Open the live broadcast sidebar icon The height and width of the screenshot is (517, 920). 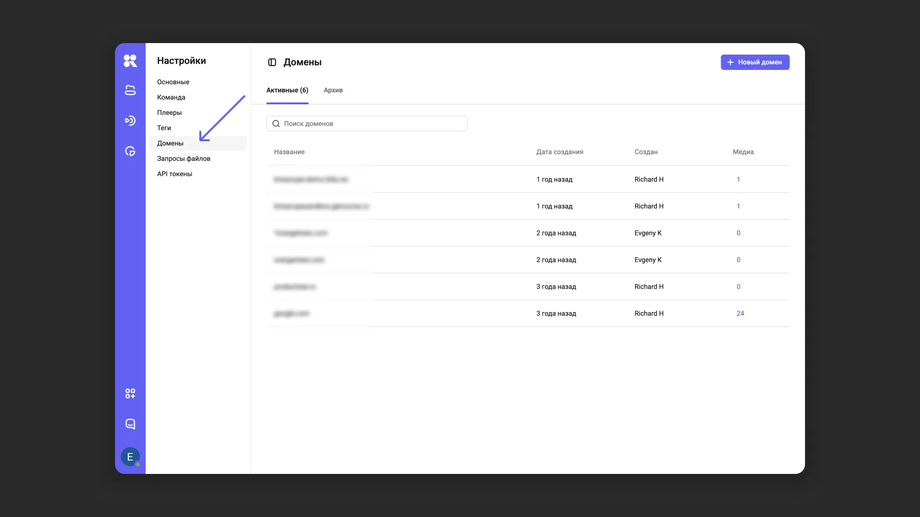(x=130, y=121)
